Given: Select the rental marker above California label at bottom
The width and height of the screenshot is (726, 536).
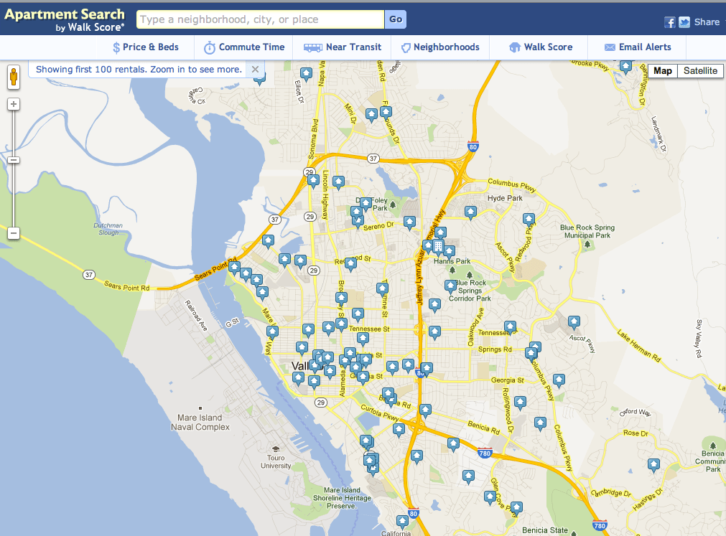Looking at the screenshot, I should [402, 522].
